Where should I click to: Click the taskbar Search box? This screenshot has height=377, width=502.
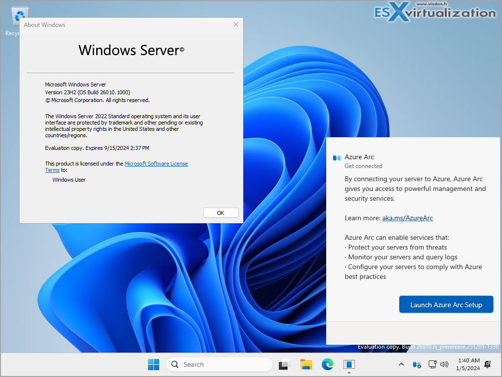[x=219, y=364]
